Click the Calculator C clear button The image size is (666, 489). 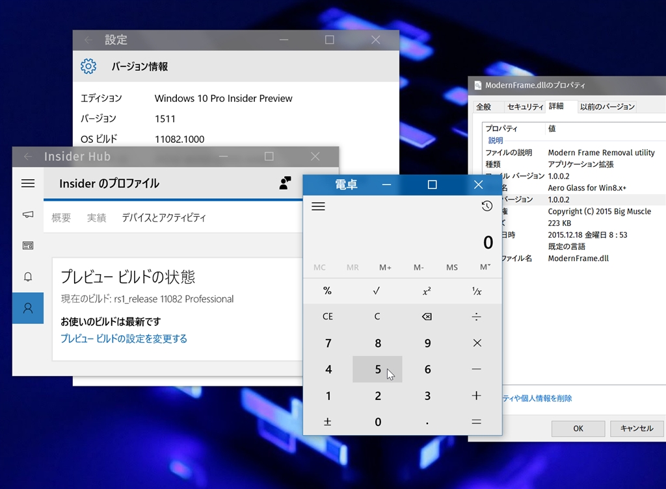[x=377, y=316]
